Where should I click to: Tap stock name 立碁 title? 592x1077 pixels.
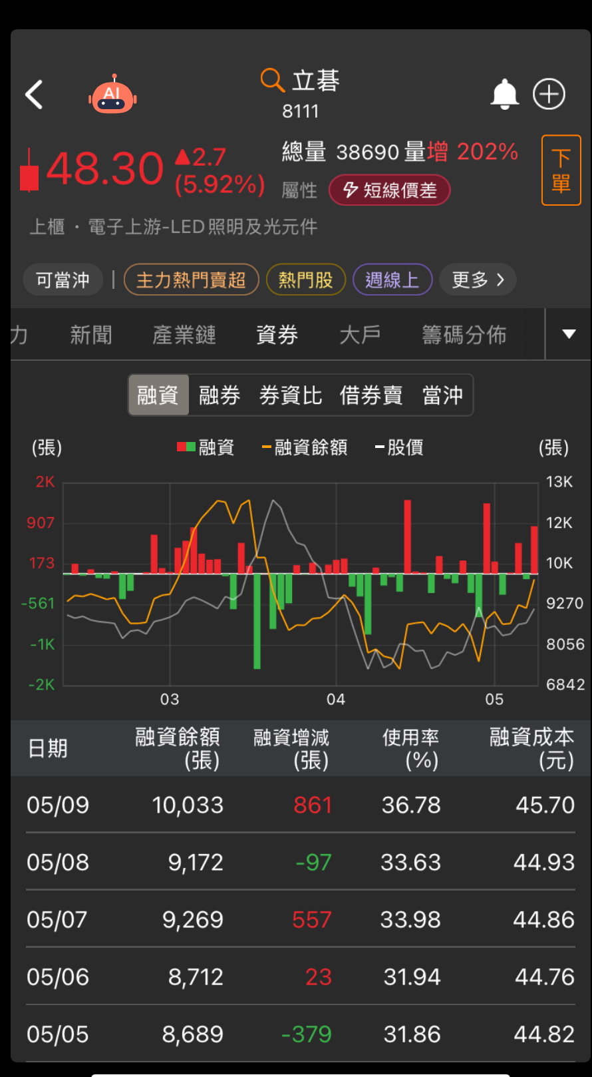coord(316,81)
